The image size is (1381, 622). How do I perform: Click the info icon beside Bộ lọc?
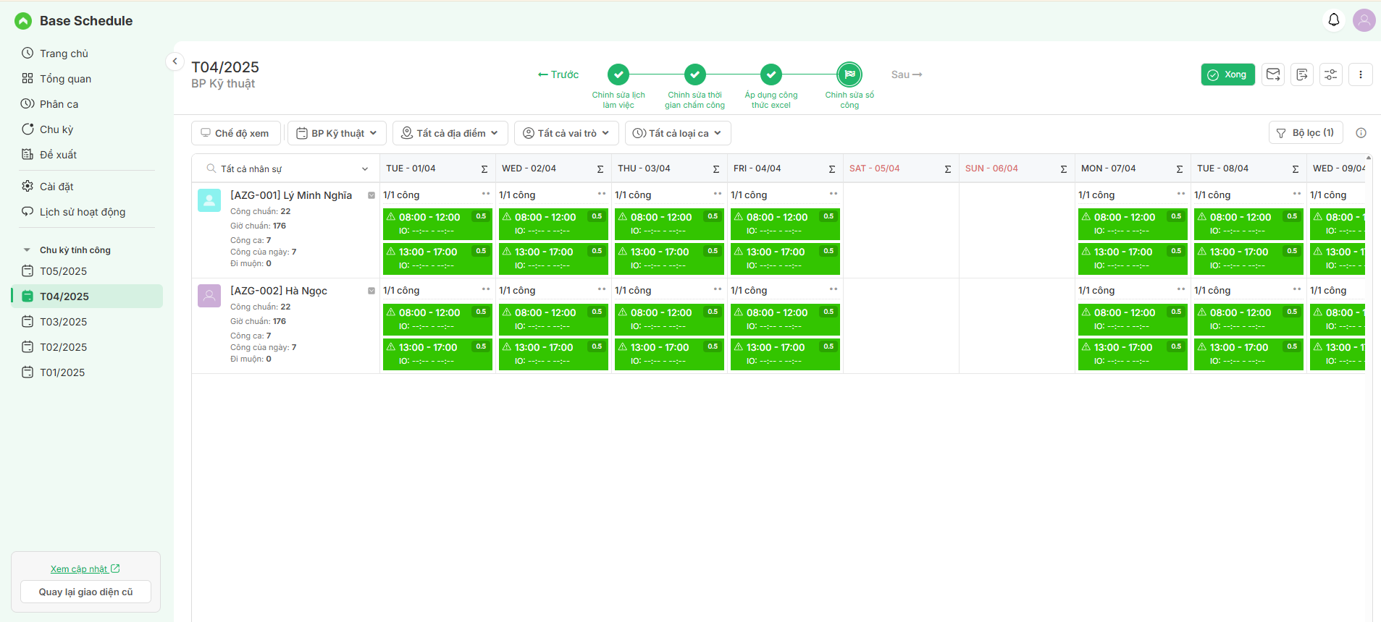tap(1361, 133)
